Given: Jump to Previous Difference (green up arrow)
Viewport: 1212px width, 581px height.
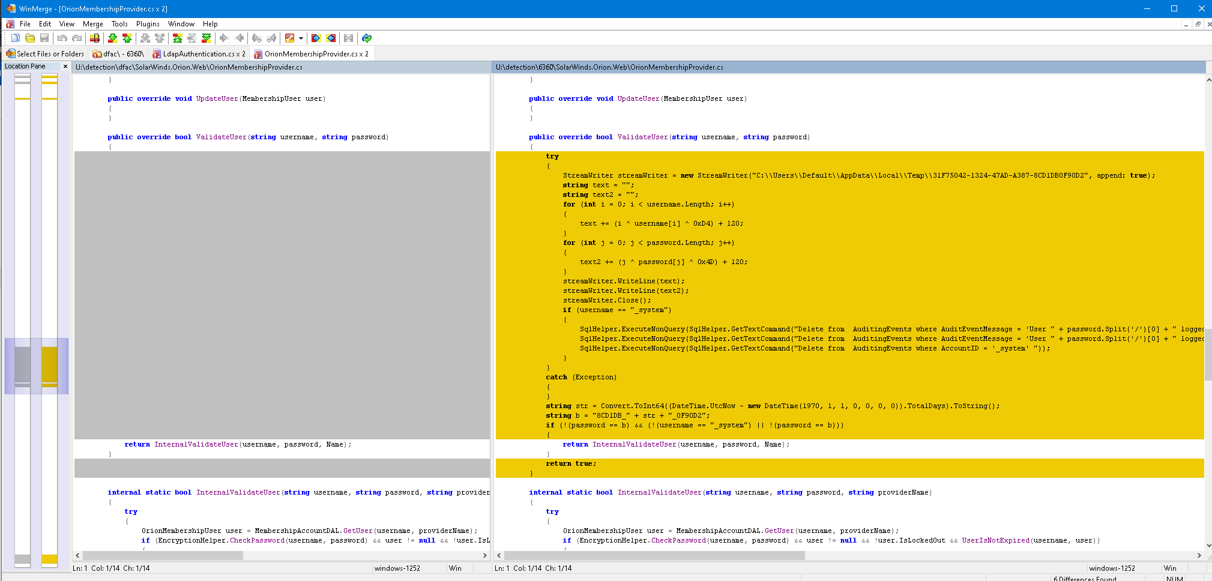Looking at the screenshot, I should coord(127,38).
